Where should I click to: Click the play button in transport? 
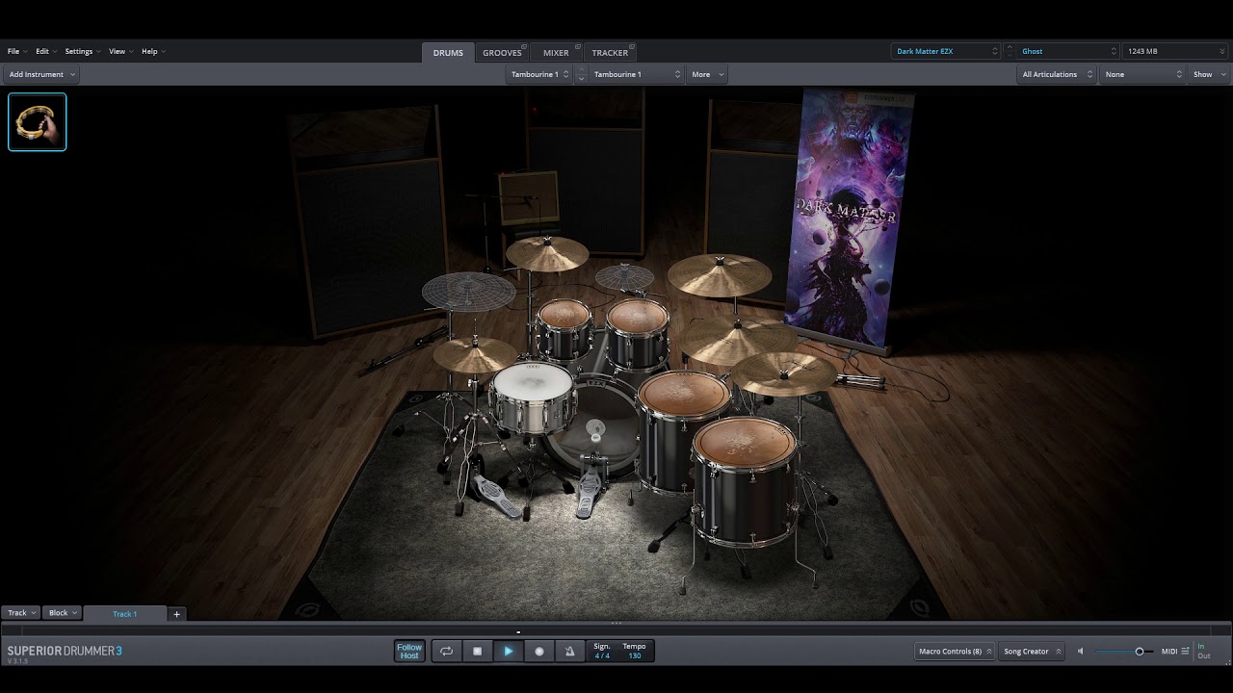pos(508,652)
